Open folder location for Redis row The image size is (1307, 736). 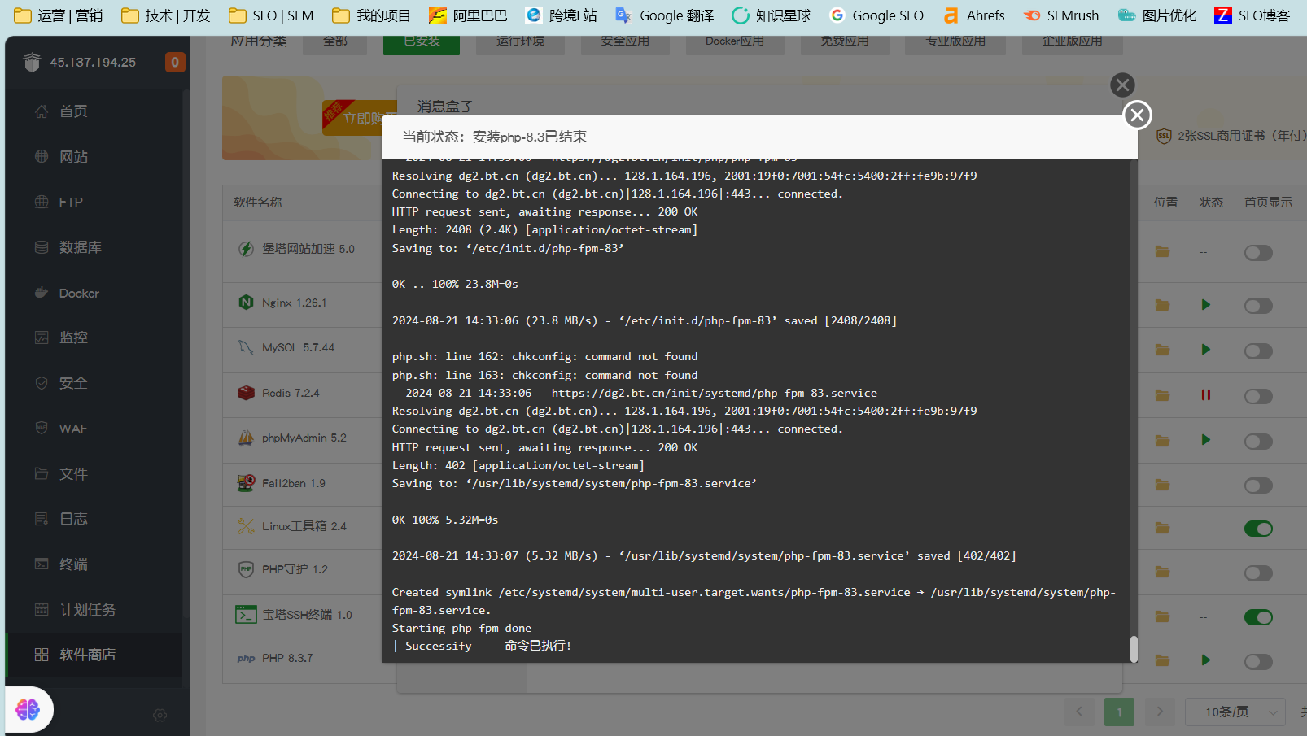point(1162,395)
